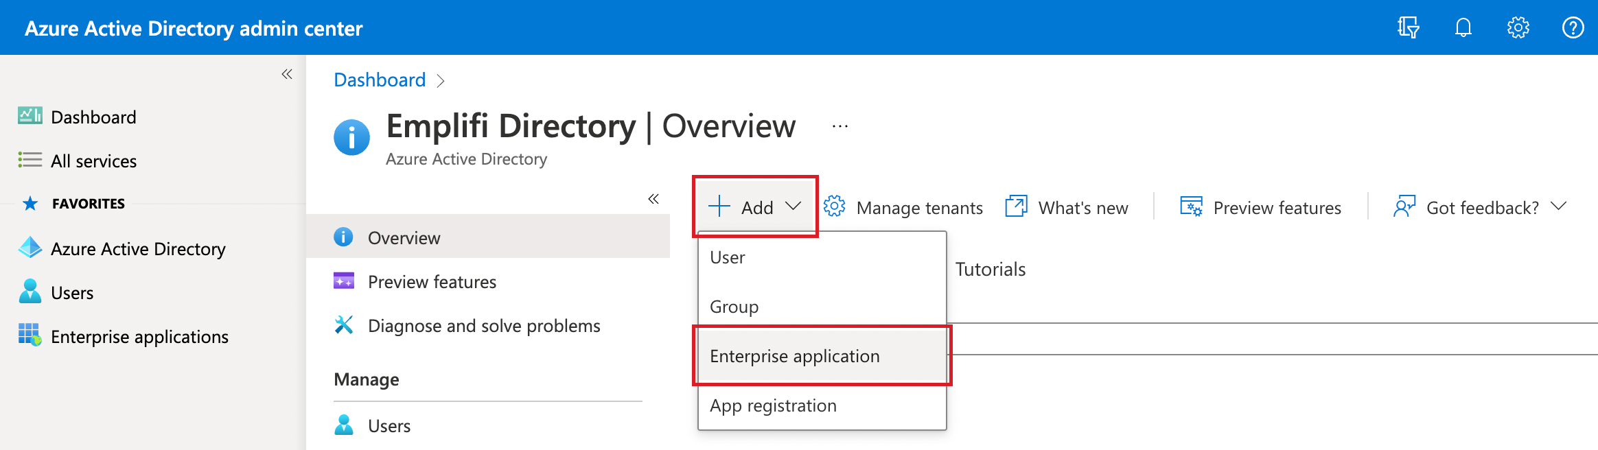Click the Manage tenants gear icon
Image resolution: width=1598 pixels, height=450 pixels.
tap(834, 206)
